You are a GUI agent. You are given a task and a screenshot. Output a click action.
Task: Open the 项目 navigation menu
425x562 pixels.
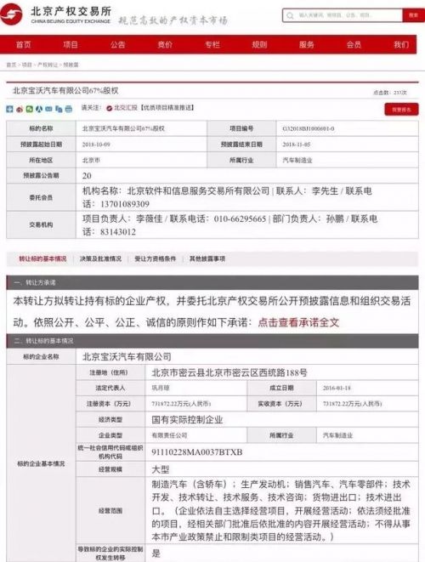coord(71,44)
